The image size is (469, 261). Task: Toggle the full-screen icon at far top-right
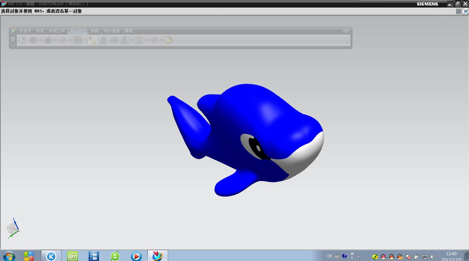[466, 11]
